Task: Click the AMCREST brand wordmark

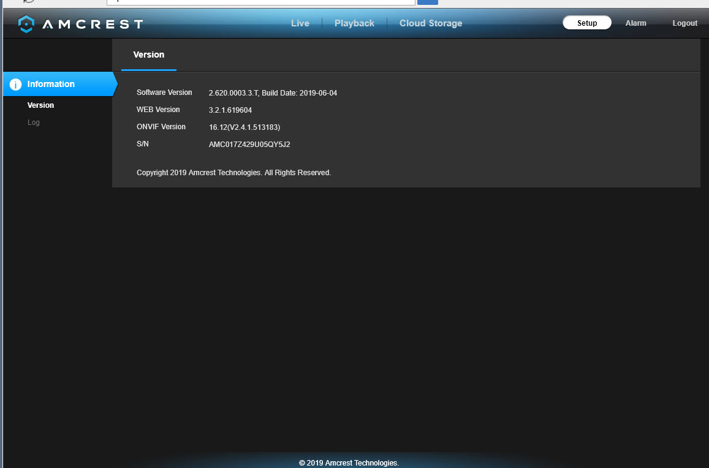Action: coord(93,24)
